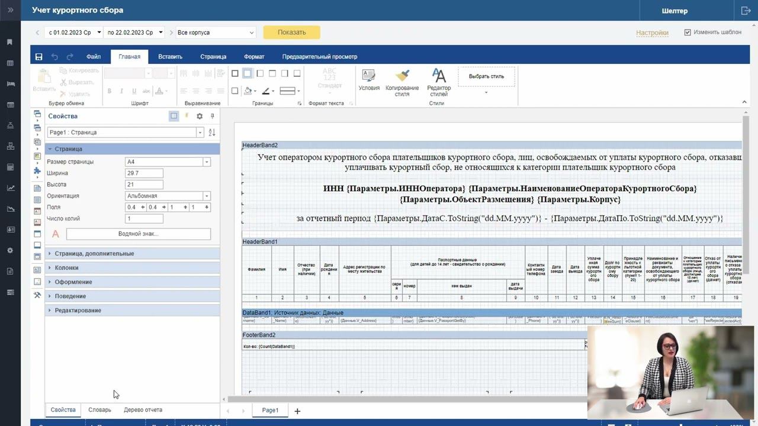The width and height of the screenshot is (758, 426).
Task: Toggle the no-borders button highlighted in Границы
Action: pyautogui.click(x=248, y=73)
